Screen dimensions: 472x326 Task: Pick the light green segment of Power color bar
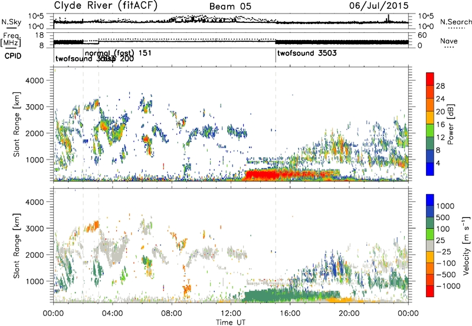pos(430,131)
